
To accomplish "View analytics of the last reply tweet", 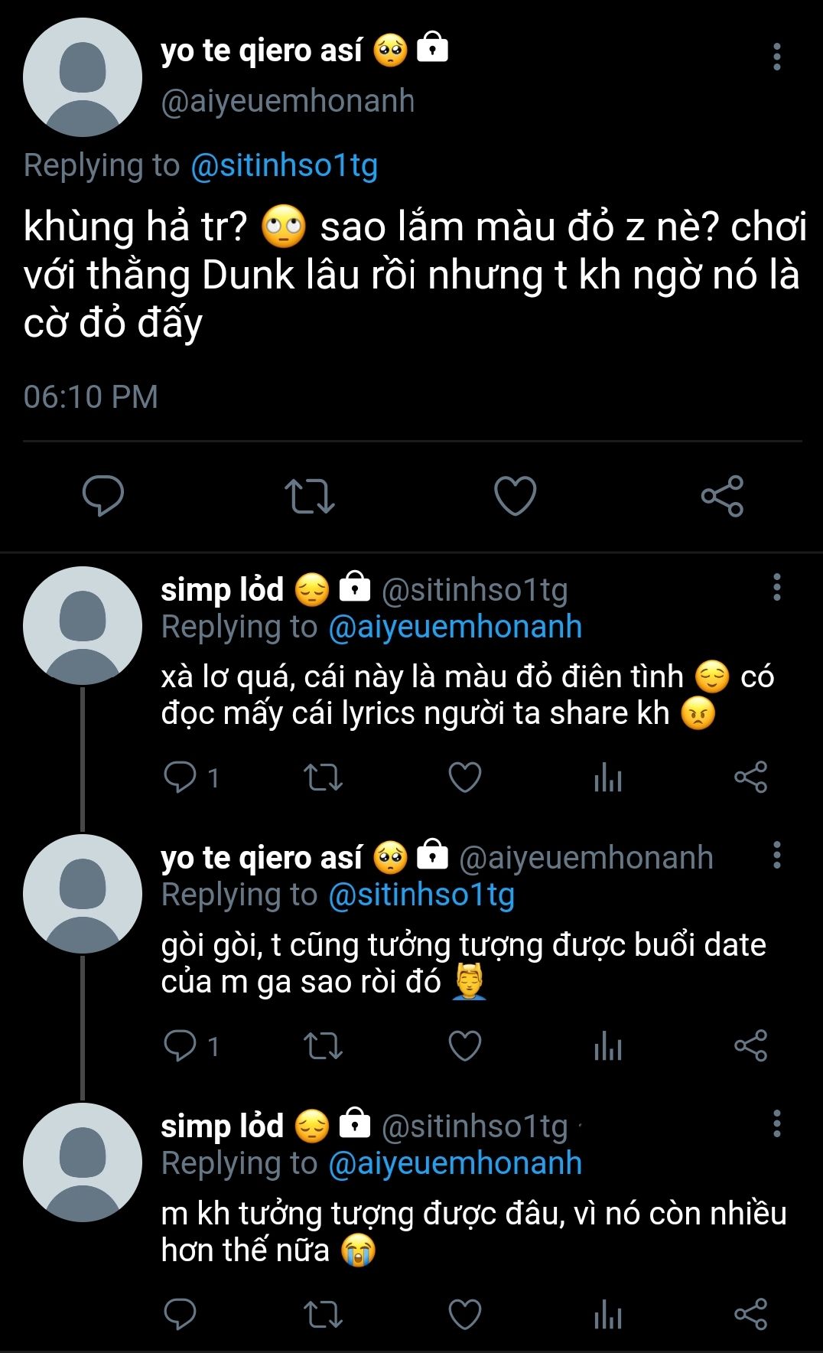I will [608, 1315].
